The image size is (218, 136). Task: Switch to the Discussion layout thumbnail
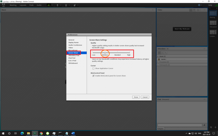[213, 23]
